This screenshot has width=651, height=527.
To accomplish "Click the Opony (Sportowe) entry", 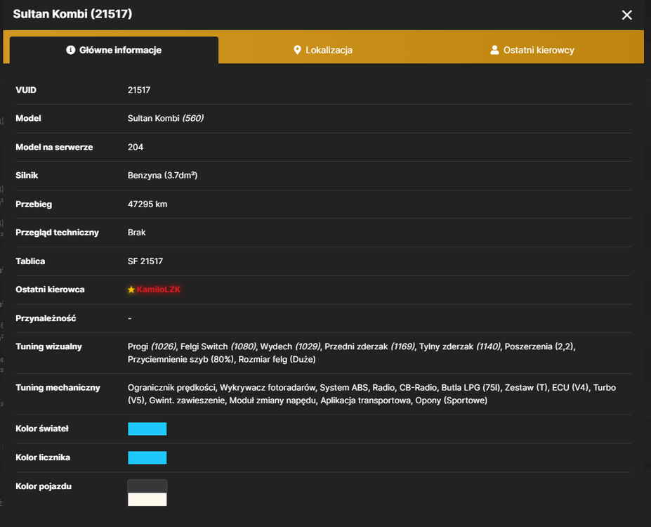I will [x=452, y=401].
